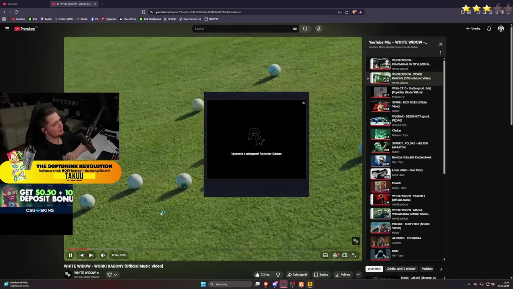
Task: Select the Podobne filter chip
Action: click(x=427, y=269)
